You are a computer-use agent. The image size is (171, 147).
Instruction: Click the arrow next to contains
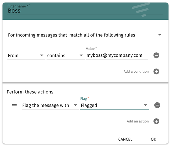pos(81,55)
